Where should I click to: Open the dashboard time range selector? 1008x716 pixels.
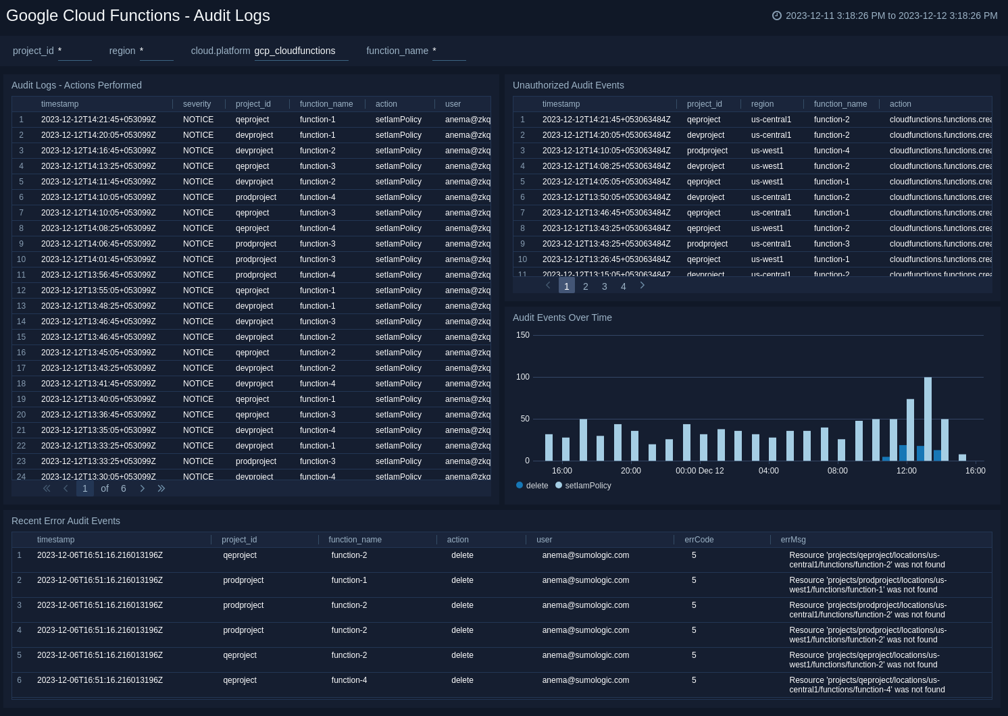(885, 16)
